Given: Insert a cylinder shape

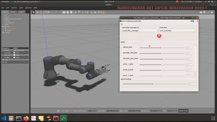Looking at the screenshot, I should coord(71,12).
